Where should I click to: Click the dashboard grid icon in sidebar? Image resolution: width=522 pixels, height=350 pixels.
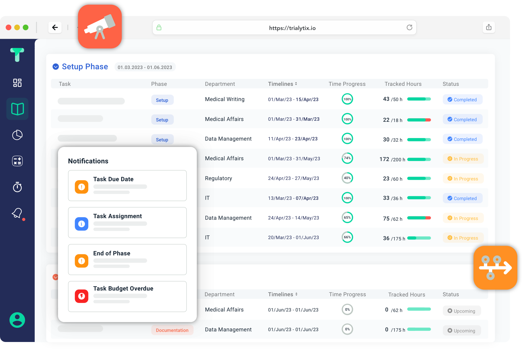pyautogui.click(x=18, y=82)
